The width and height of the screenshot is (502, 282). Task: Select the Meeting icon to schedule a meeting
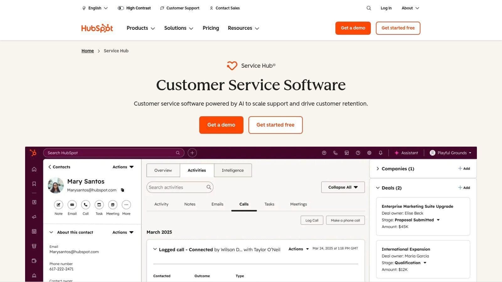pos(112,205)
